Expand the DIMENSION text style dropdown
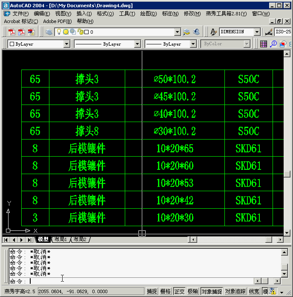The height and width of the screenshot is (297, 293). 257,32
